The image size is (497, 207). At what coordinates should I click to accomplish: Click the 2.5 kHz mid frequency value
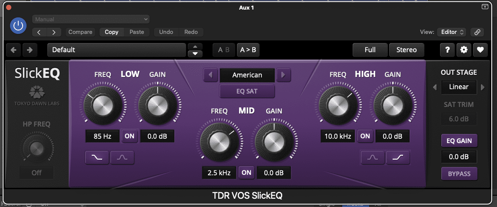(x=219, y=173)
